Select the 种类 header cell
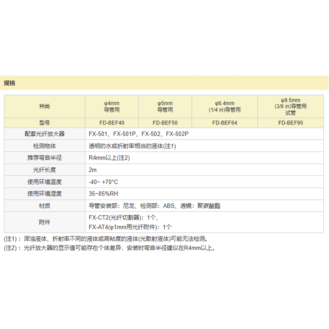The width and height of the screenshot is (329, 329). 45,106
